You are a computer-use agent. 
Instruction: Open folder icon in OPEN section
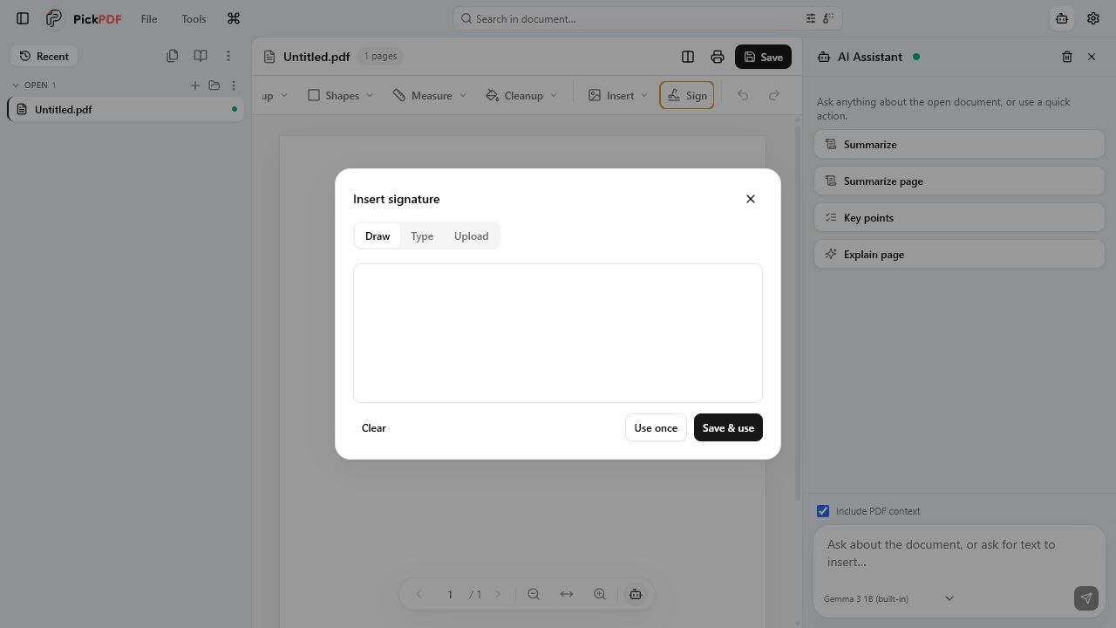[214, 85]
